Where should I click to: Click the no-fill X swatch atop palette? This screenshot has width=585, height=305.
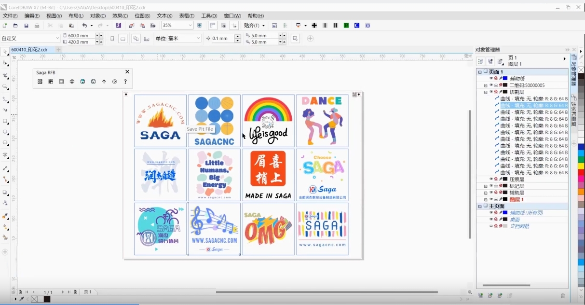[x=581, y=70]
